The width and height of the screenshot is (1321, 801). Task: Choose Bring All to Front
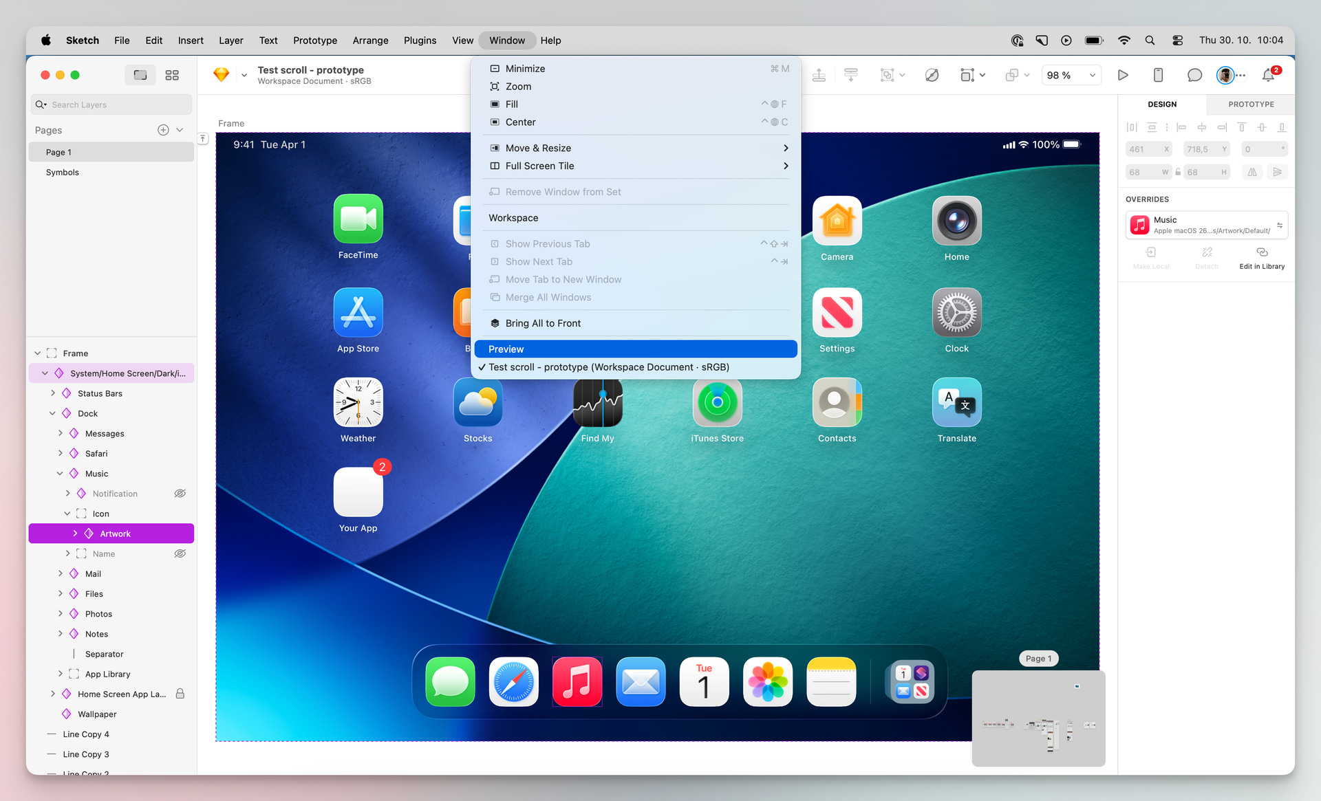coord(543,323)
